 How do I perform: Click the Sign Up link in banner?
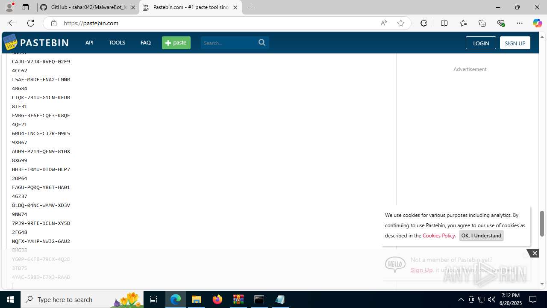coord(421,270)
